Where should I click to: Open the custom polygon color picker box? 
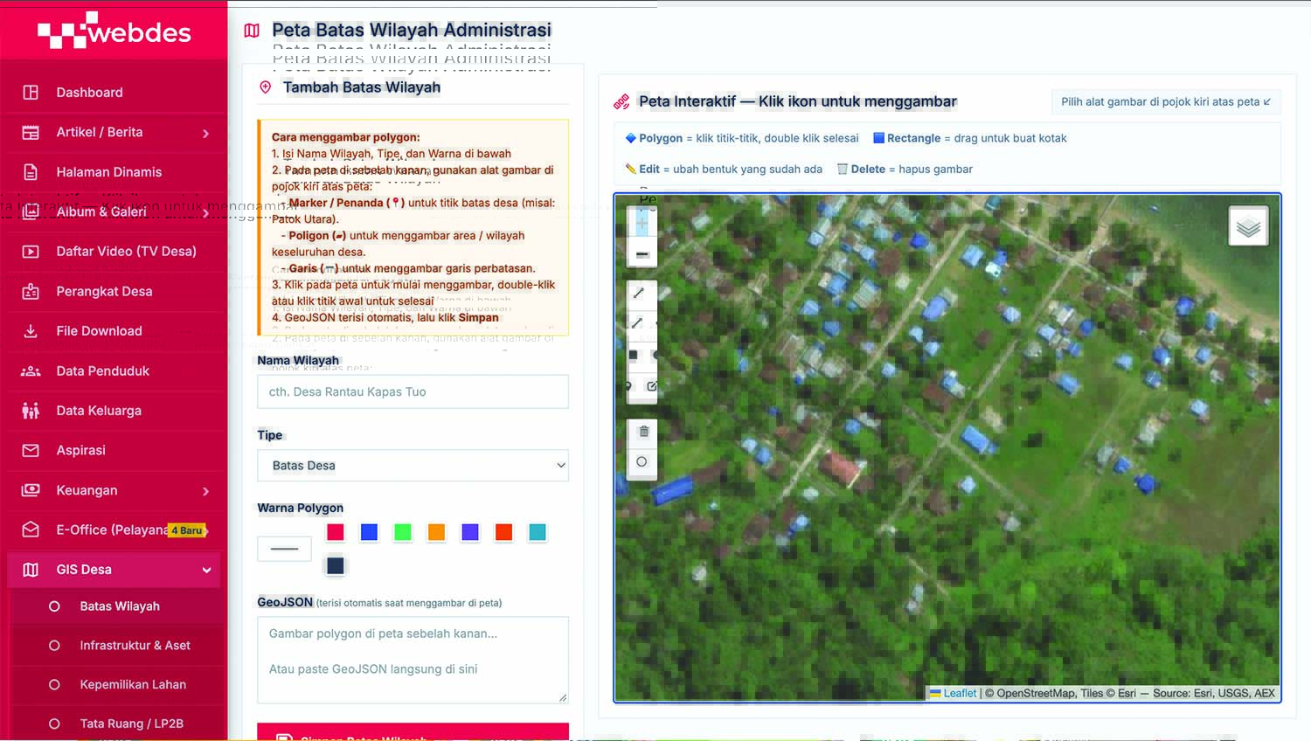(x=284, y=549)
